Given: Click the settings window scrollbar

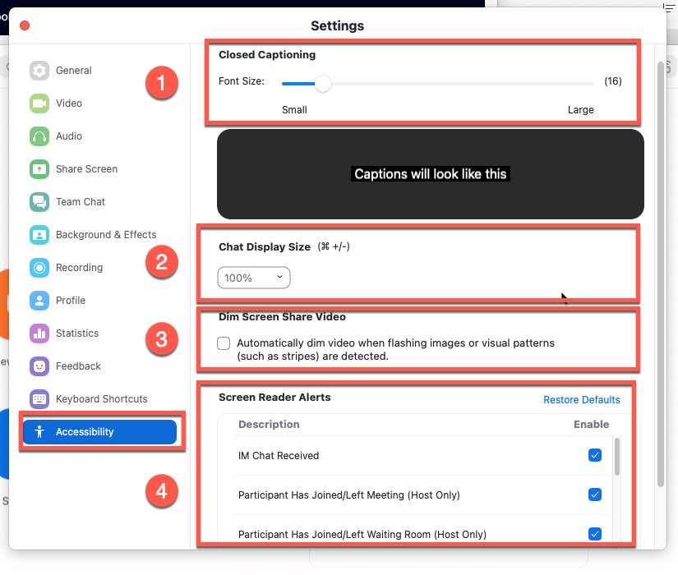Looking at the screenshot, I should pos(658,246).
